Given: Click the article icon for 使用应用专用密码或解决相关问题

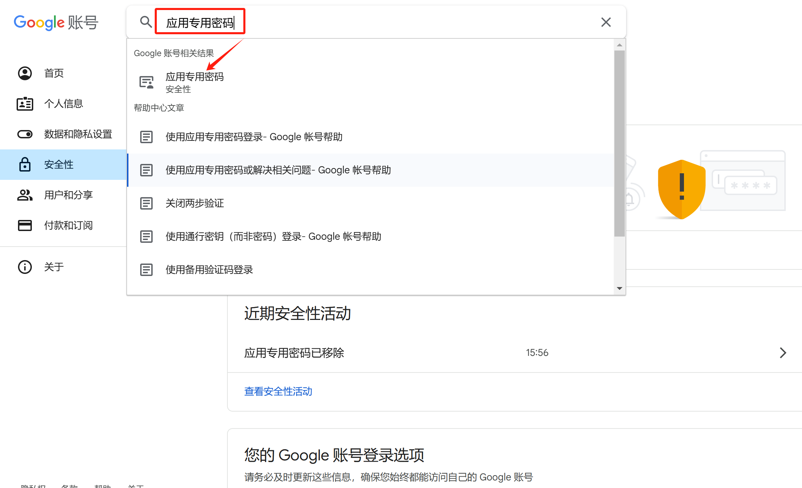Looking at the screenshot, I should pyautogui.click(x=146, y=170).
